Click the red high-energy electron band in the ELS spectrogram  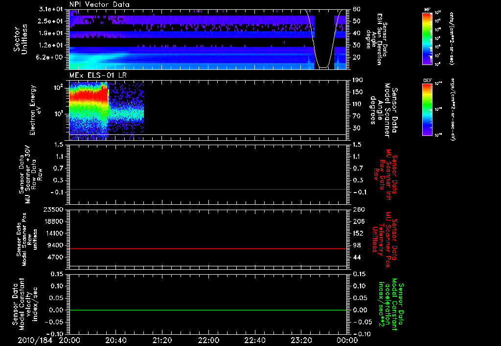tap(88, 95)
